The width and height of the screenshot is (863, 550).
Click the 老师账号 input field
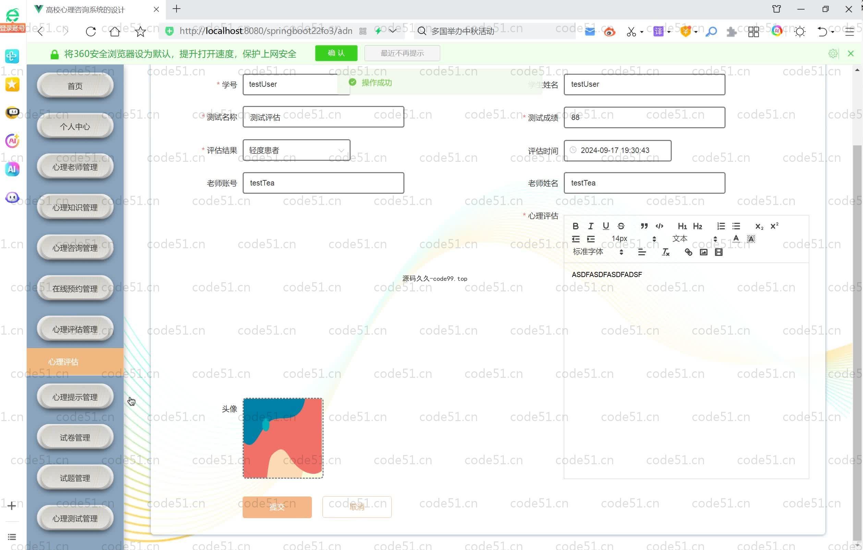tap(323, 183)
